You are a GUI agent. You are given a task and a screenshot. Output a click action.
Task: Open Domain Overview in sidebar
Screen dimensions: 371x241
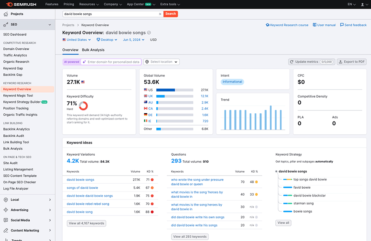[x=16, y=49]
